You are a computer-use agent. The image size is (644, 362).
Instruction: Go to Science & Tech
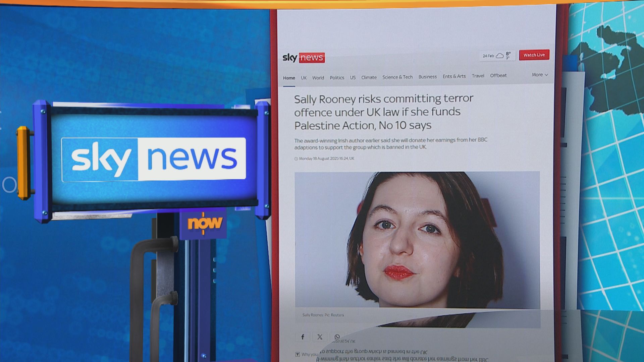[x=397, y=77]
